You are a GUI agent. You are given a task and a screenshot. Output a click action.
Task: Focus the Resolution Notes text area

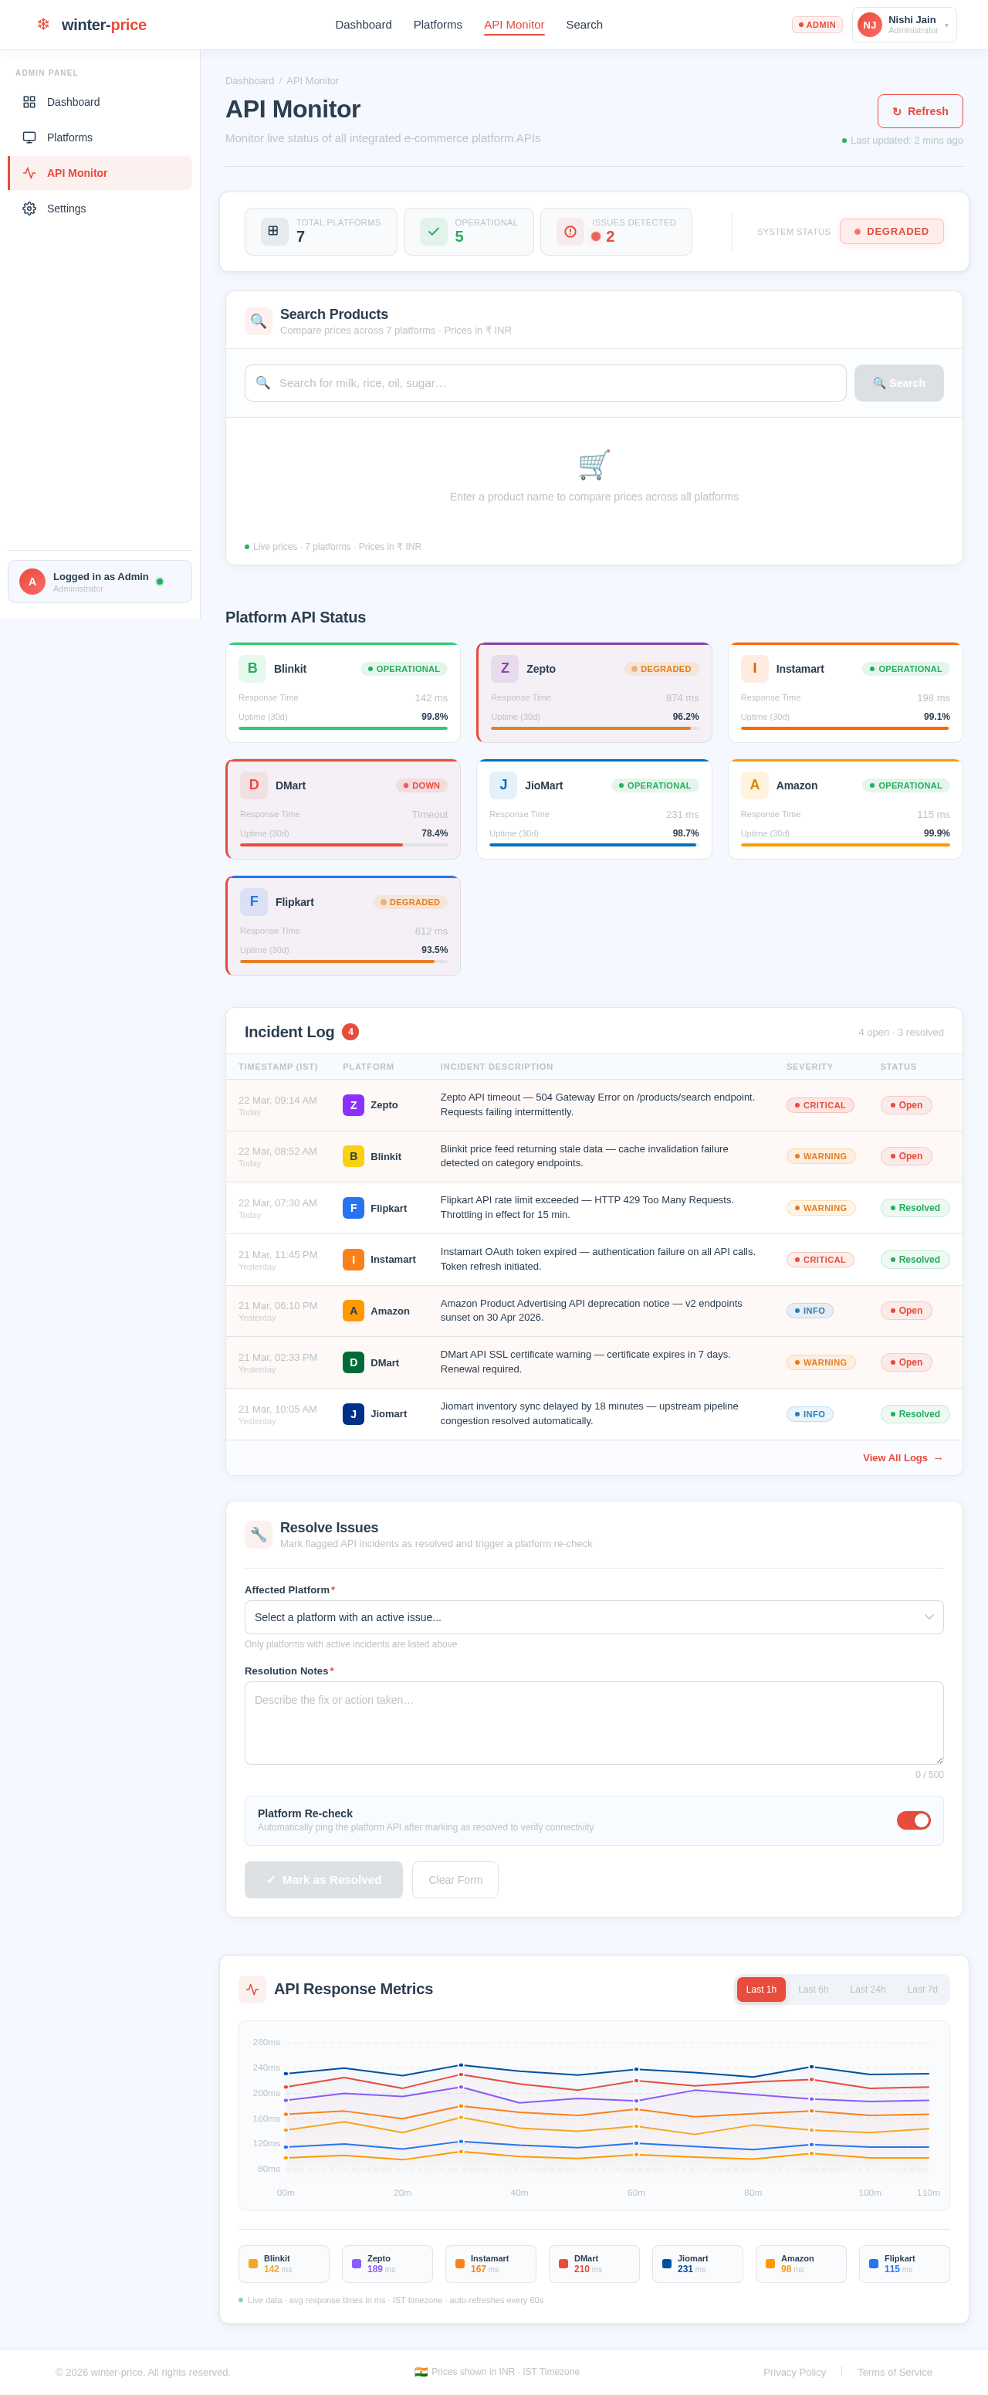pyautogui.click(x=594, y=1723)
